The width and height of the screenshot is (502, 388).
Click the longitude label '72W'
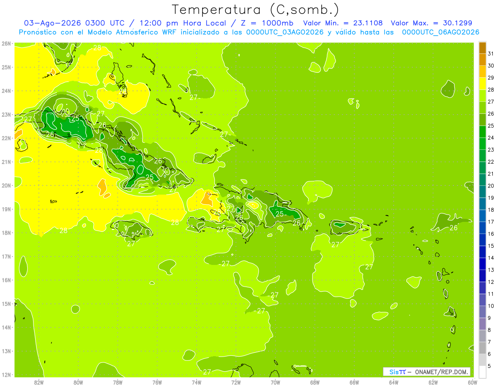tap(236, 383)
